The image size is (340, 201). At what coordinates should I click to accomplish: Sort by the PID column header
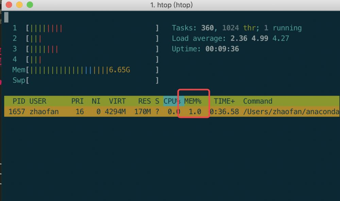point(19,101)
